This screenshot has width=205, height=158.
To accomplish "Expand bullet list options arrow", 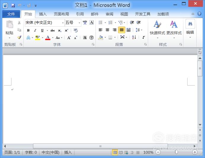I will pos(105,23).
